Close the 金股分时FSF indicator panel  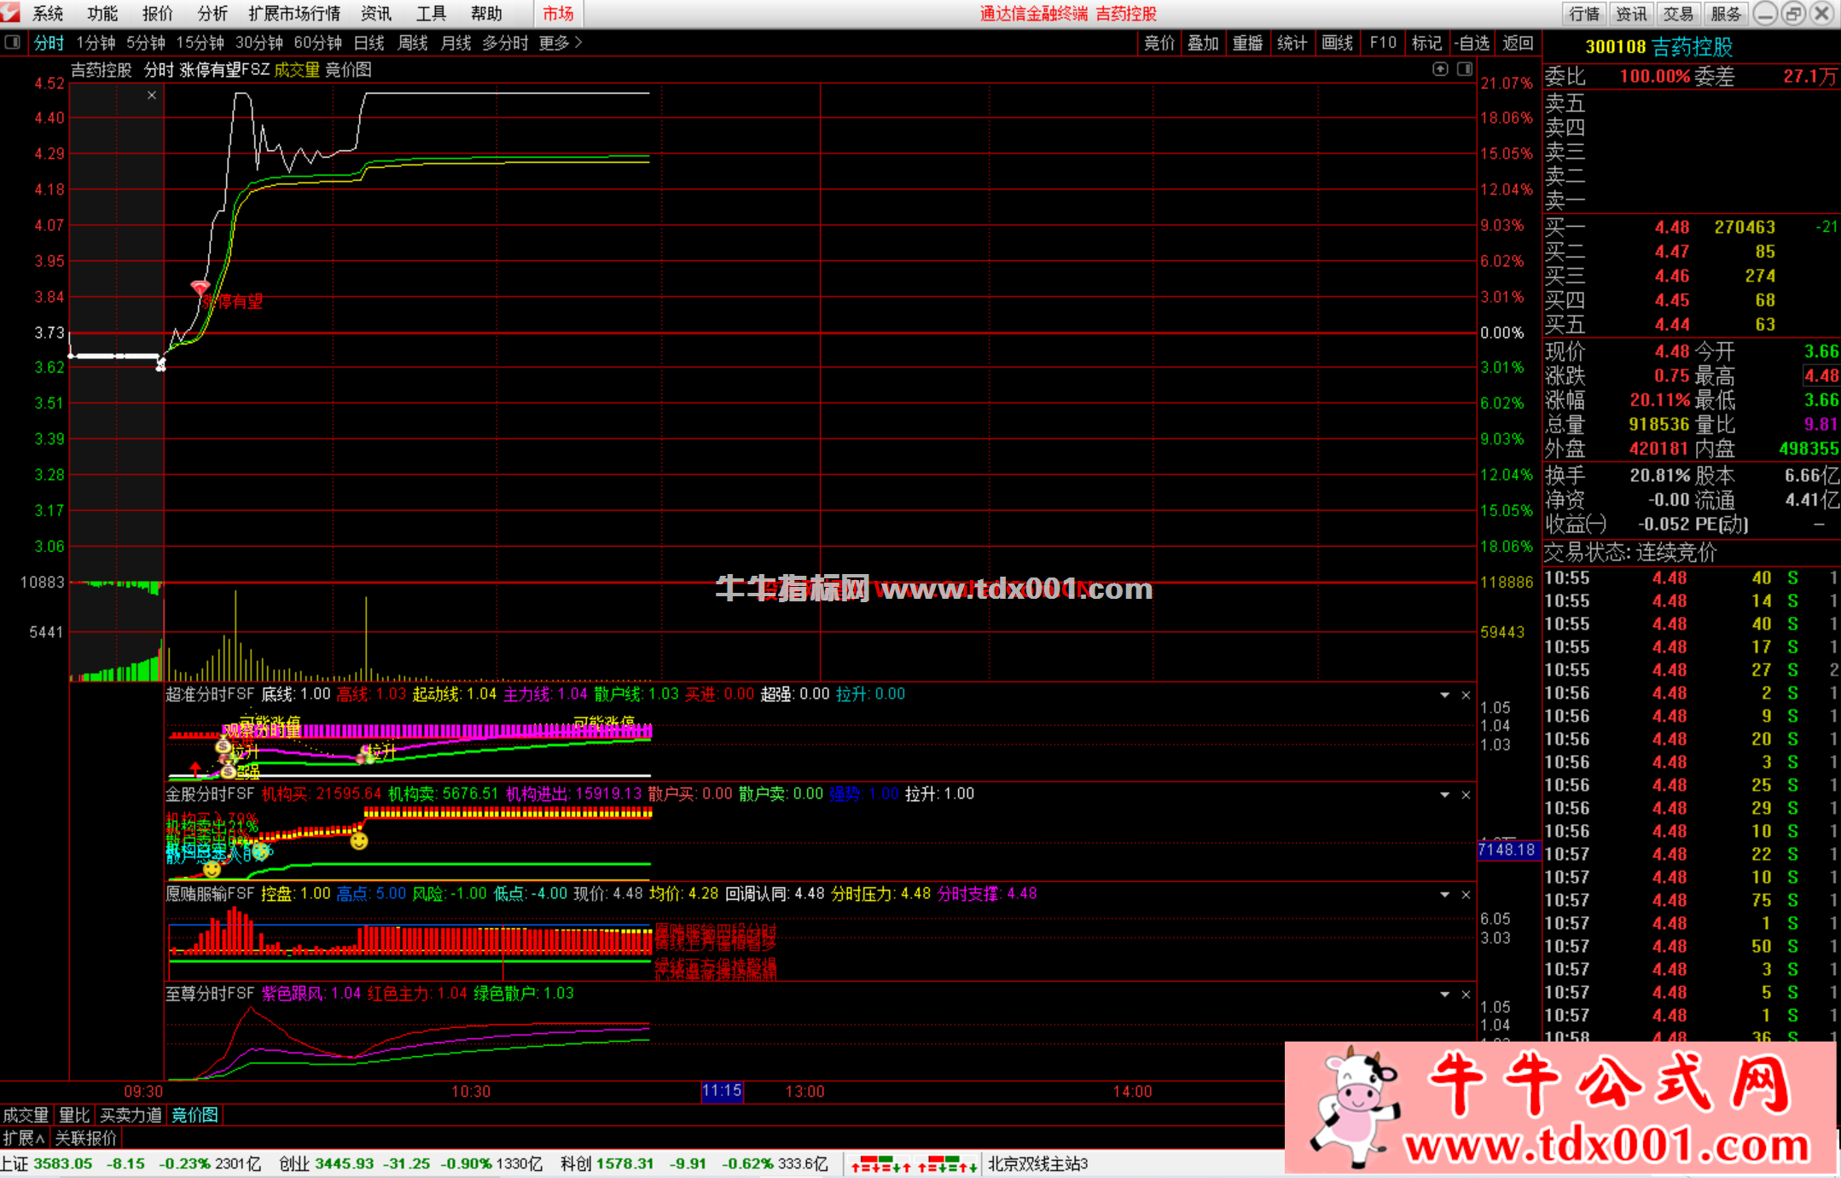tap(1466, 795)
